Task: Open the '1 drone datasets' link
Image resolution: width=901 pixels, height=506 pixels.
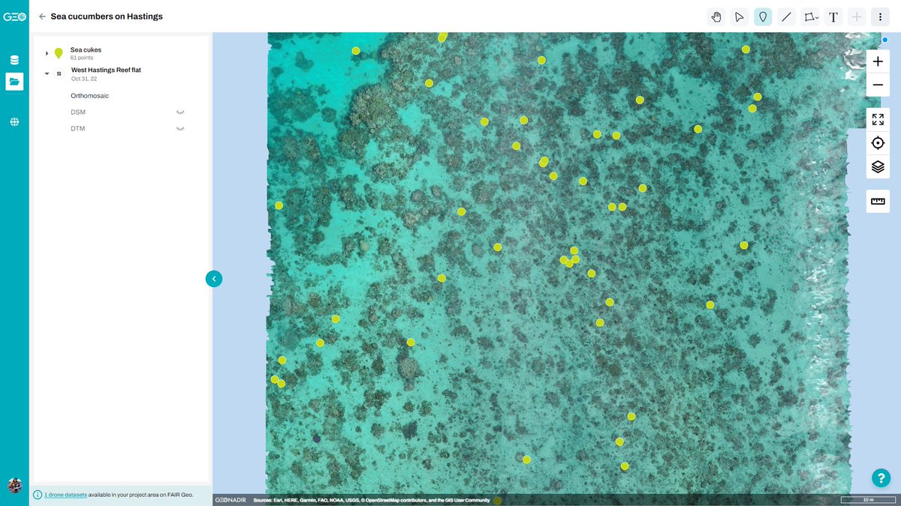Action: 65,495
